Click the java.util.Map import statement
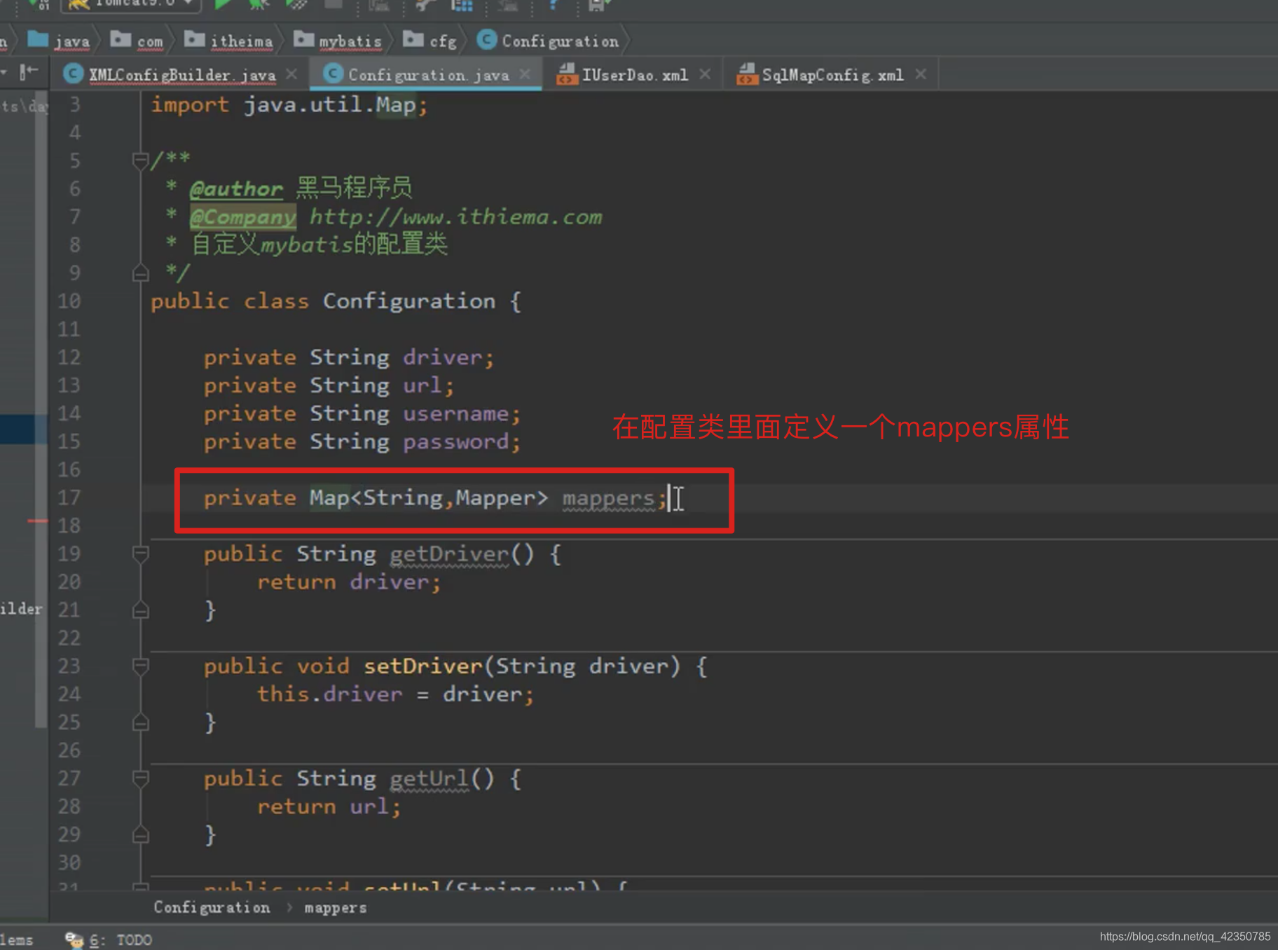Viewport: 1278px width, 950px height. (x=289, y=105)
